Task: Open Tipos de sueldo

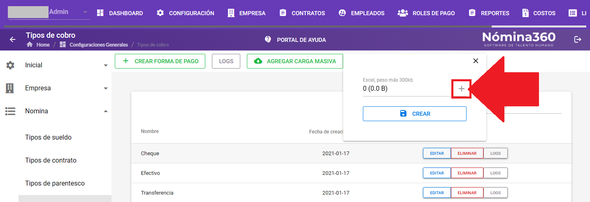Action: point(49,137)
